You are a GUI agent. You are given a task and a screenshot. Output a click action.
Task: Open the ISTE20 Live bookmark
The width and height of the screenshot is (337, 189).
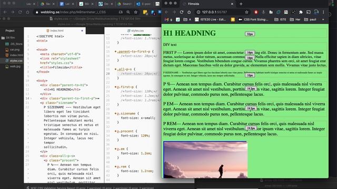point(211,19)
